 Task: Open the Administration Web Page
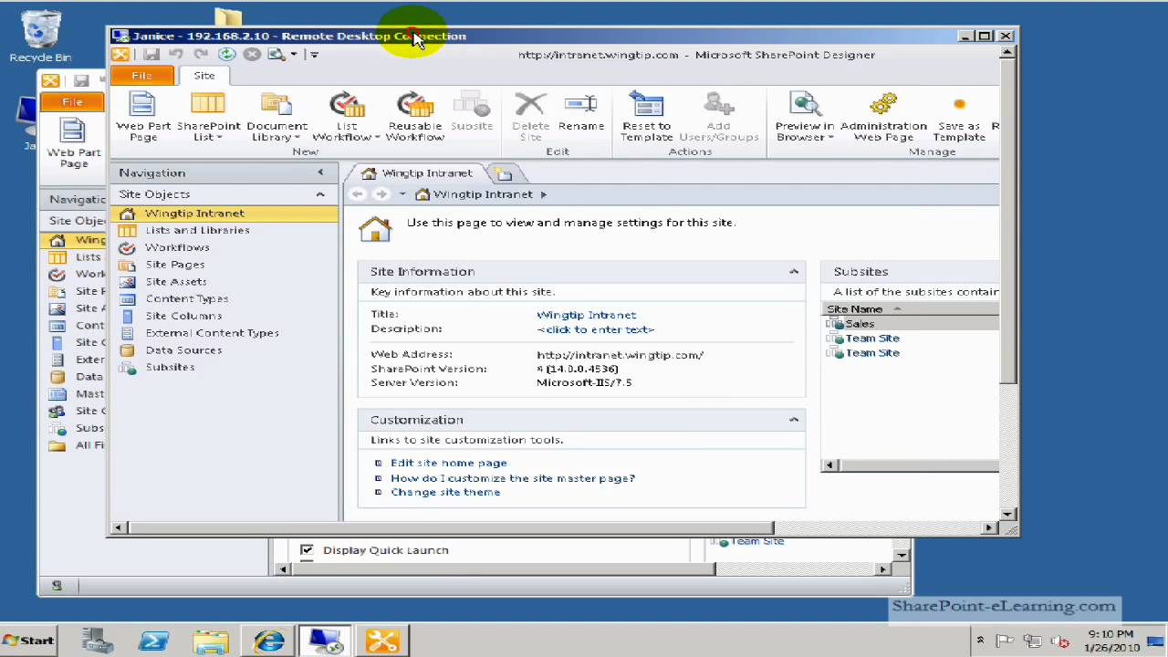click(883, 117)
